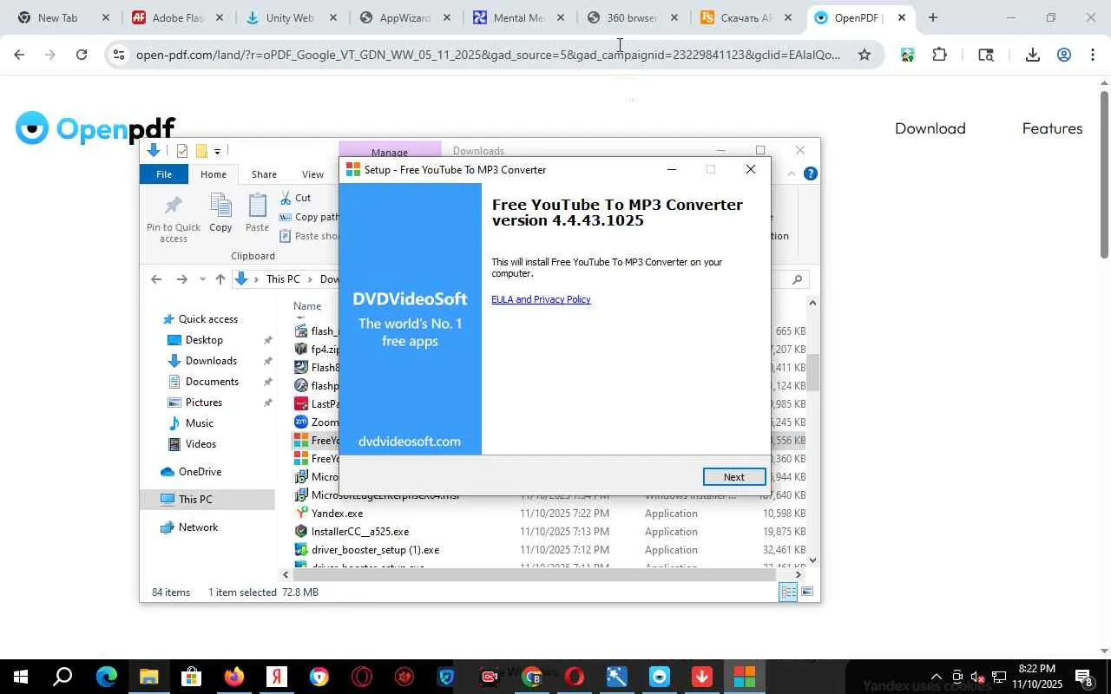The width and height of the screenshot is (1111, 694).
Task: Switch to the 360 browser tab
Action: 631,17
